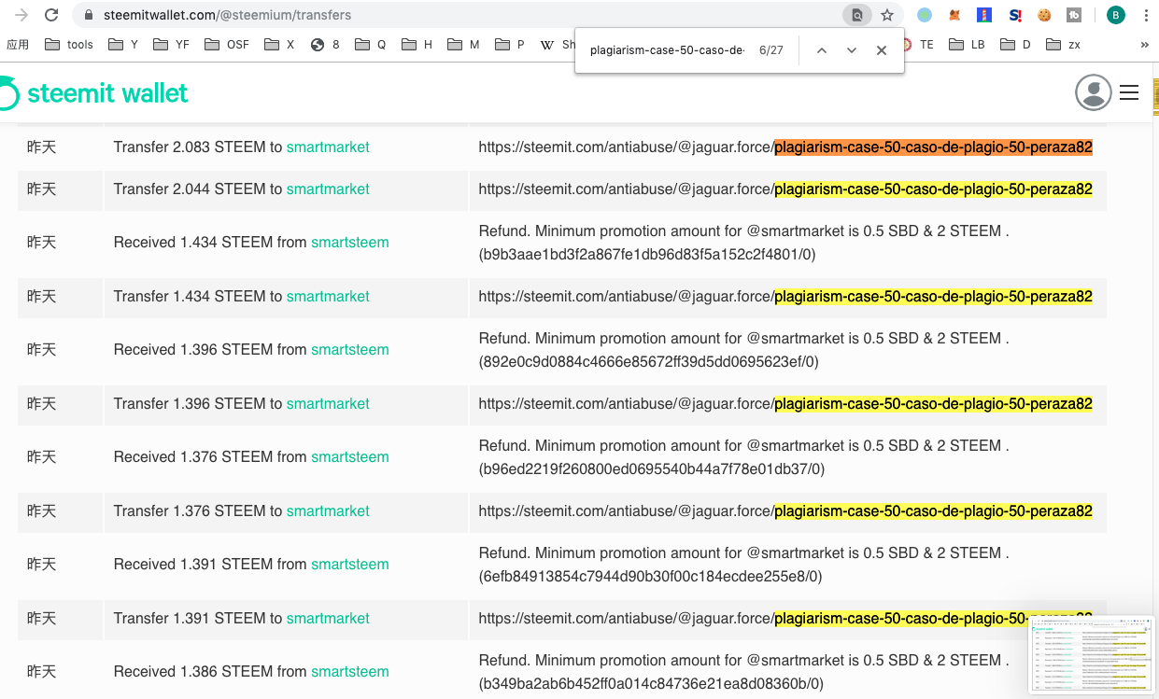Viewport: 1159px width, 699px height.
Task: Expand the zx bookmark folder
Action: (1064, 44)
